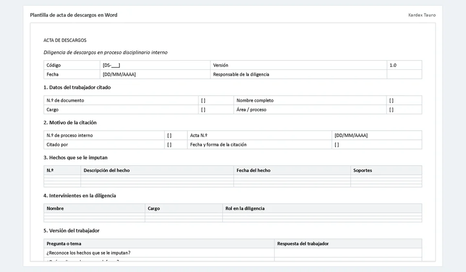Click the 'Nombre completo' cell
The width and height of the screenshot is (466, 272).
(310, 101)
